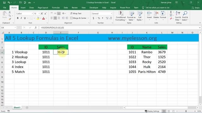Click the Select All corner triangle
The image size is (202, 113).
(3, 33)
